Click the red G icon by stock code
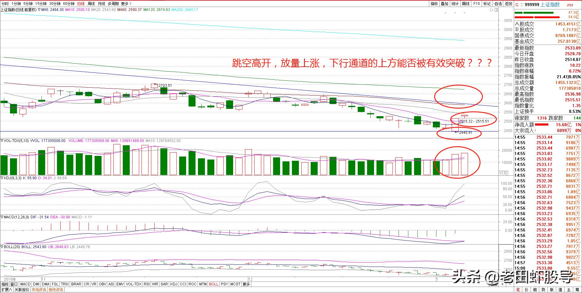The height and width of the screenshot is (293, 582). (517, 5)
